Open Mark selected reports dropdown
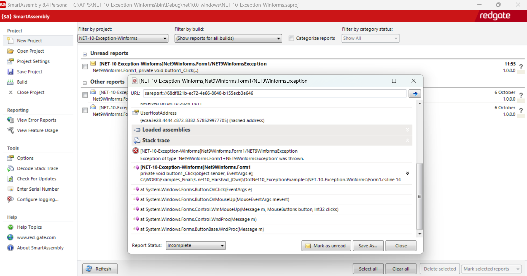527x276 pixels. 491,269
